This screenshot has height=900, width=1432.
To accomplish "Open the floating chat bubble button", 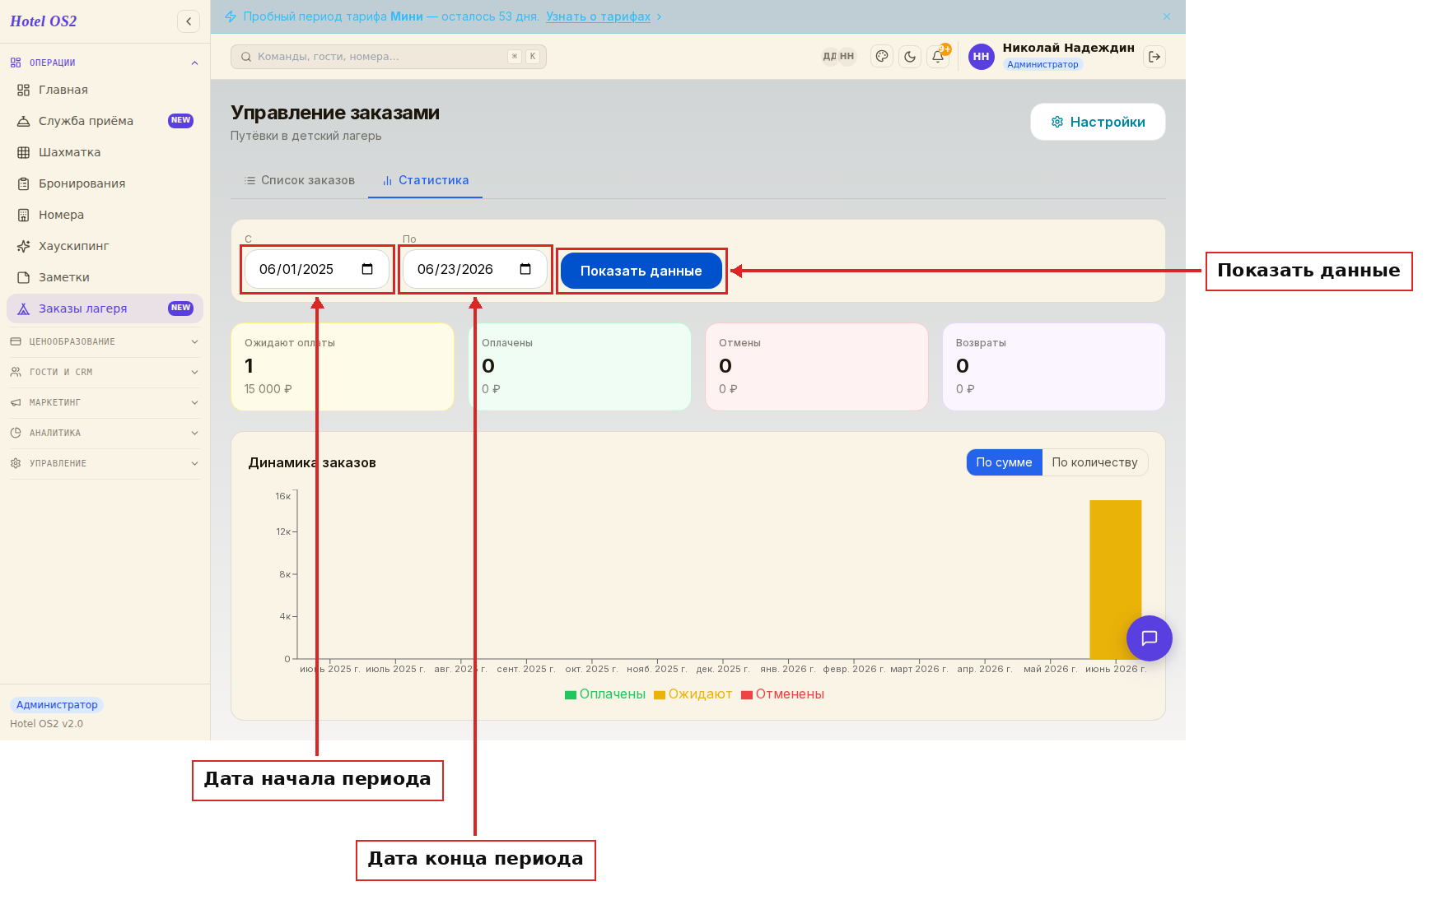I will pyautogui.click(x=1150, y=638).
